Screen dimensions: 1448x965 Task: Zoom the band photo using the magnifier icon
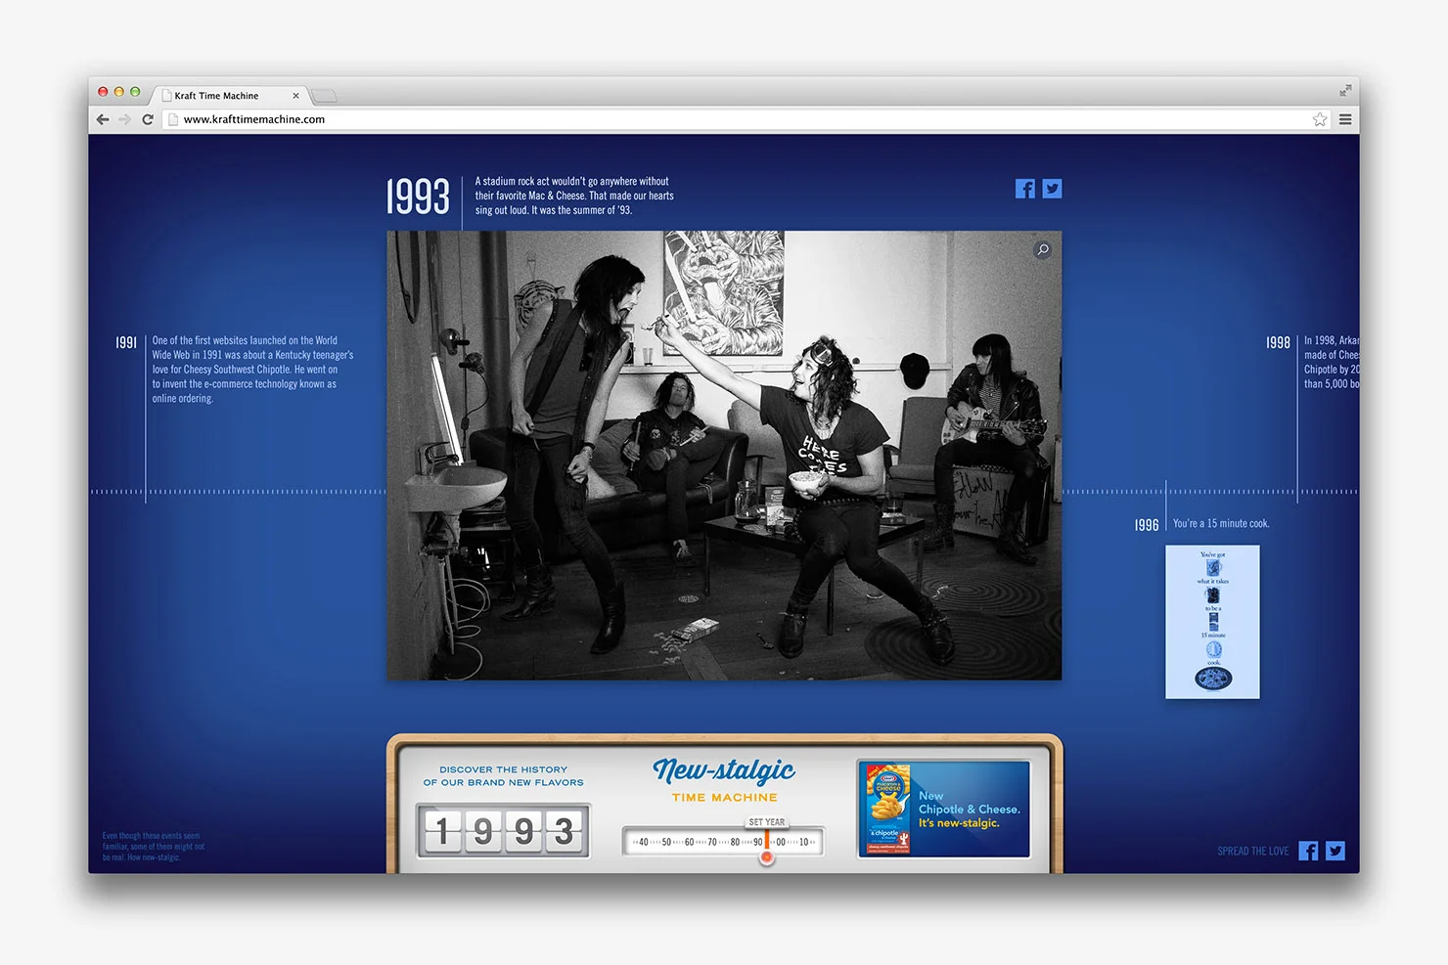(x=1043, y=249)
